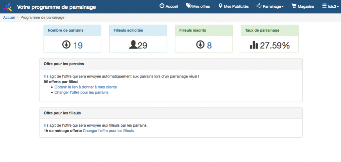Click the download arrow icon in Nombre de parrains
341x162 pixels.
tap(66, 45)
